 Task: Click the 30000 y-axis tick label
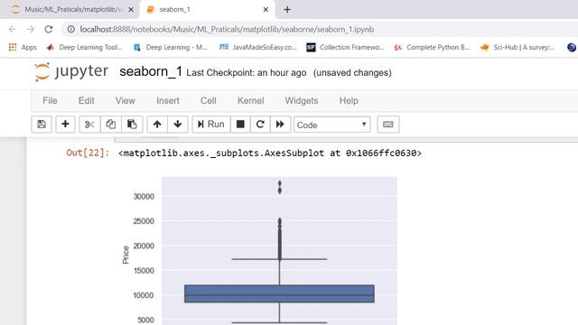coord(144,197)
